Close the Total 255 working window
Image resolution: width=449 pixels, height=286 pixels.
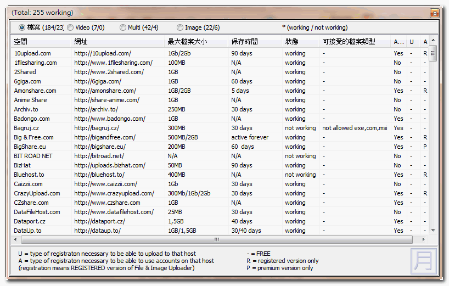(435, 13)
